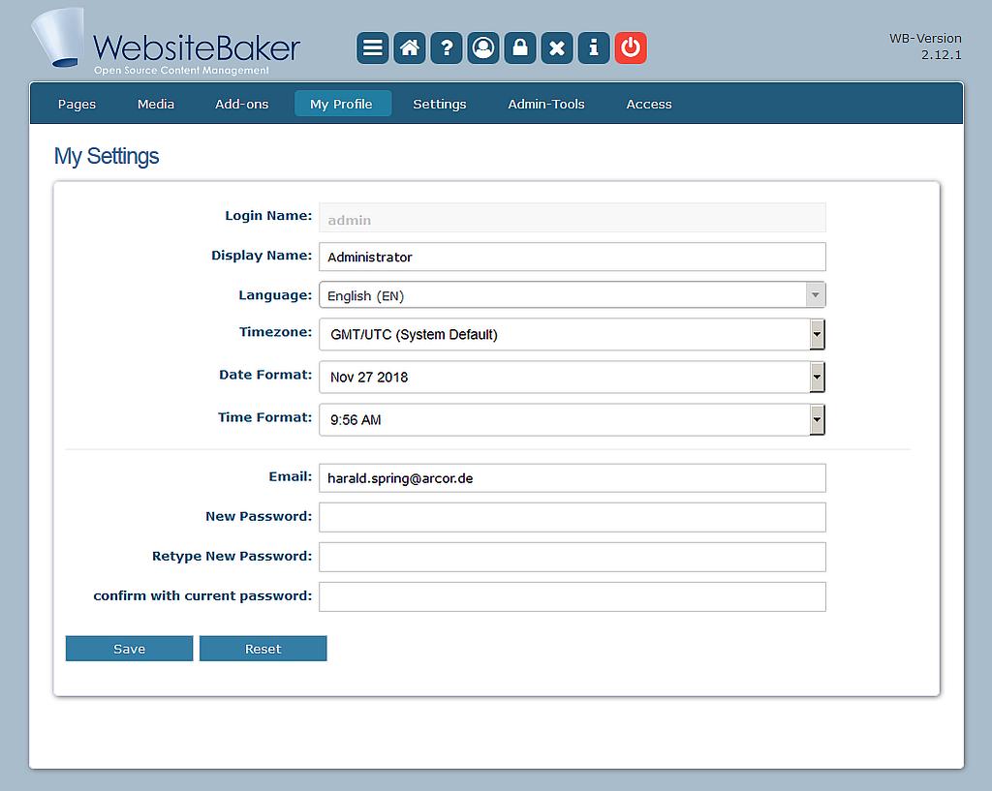Image resolution: width=992 pixels, height=791 pixels.
Task: Go to home via house icon
Action: 410,48
